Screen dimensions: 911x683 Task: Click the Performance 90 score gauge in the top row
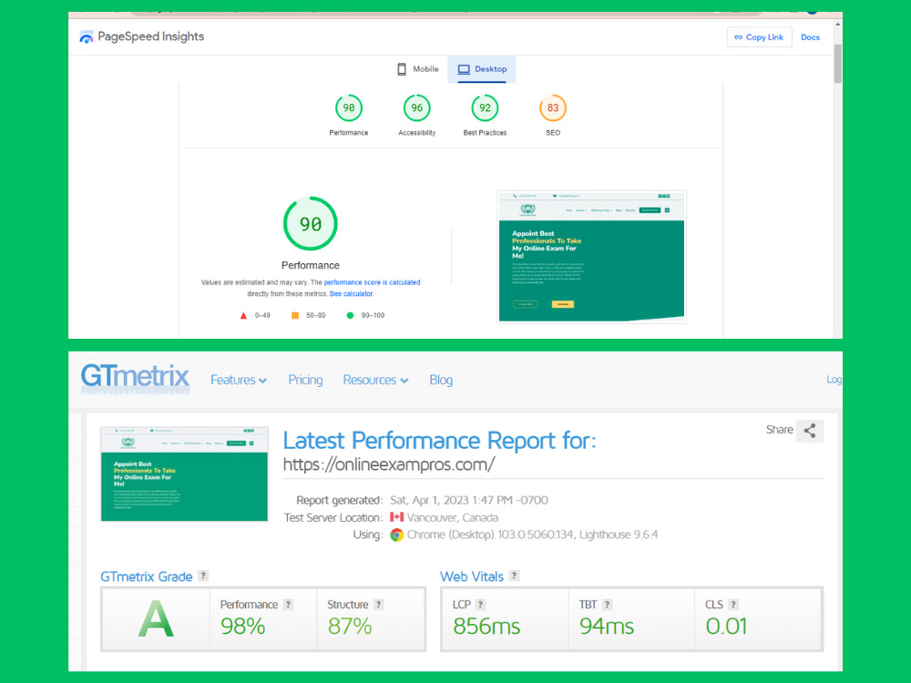[349, 108]
